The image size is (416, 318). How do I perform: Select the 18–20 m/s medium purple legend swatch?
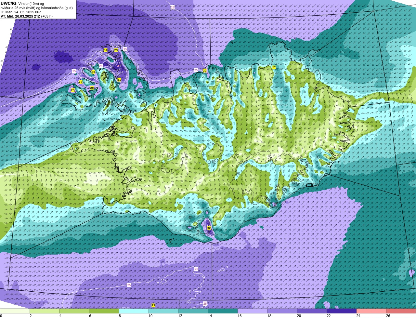click(x=282, y=311)
